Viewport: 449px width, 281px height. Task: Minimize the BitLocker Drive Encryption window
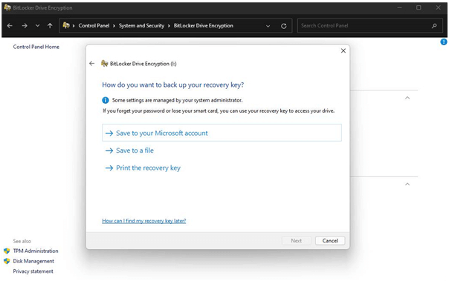[400, 7]
